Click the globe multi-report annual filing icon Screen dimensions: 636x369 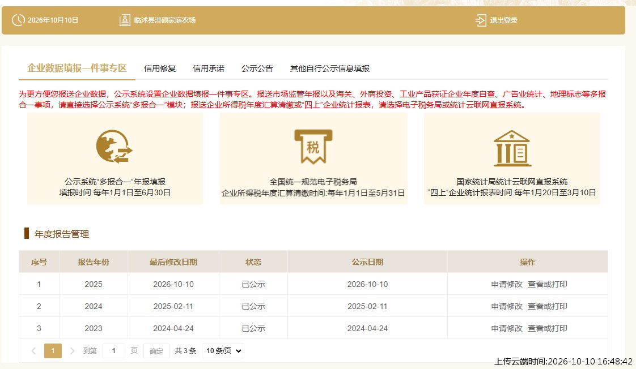pyautogui.click(x=115, y=147)
